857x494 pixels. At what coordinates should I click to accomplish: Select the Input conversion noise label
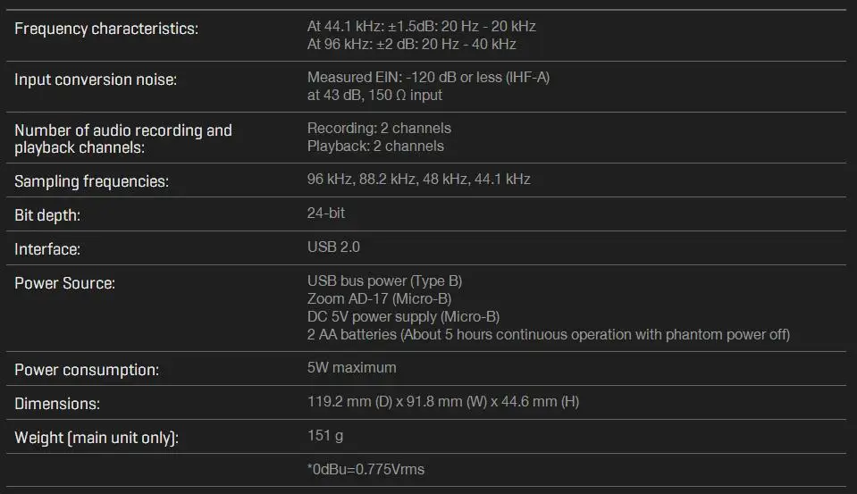click(x=96, y=80)
